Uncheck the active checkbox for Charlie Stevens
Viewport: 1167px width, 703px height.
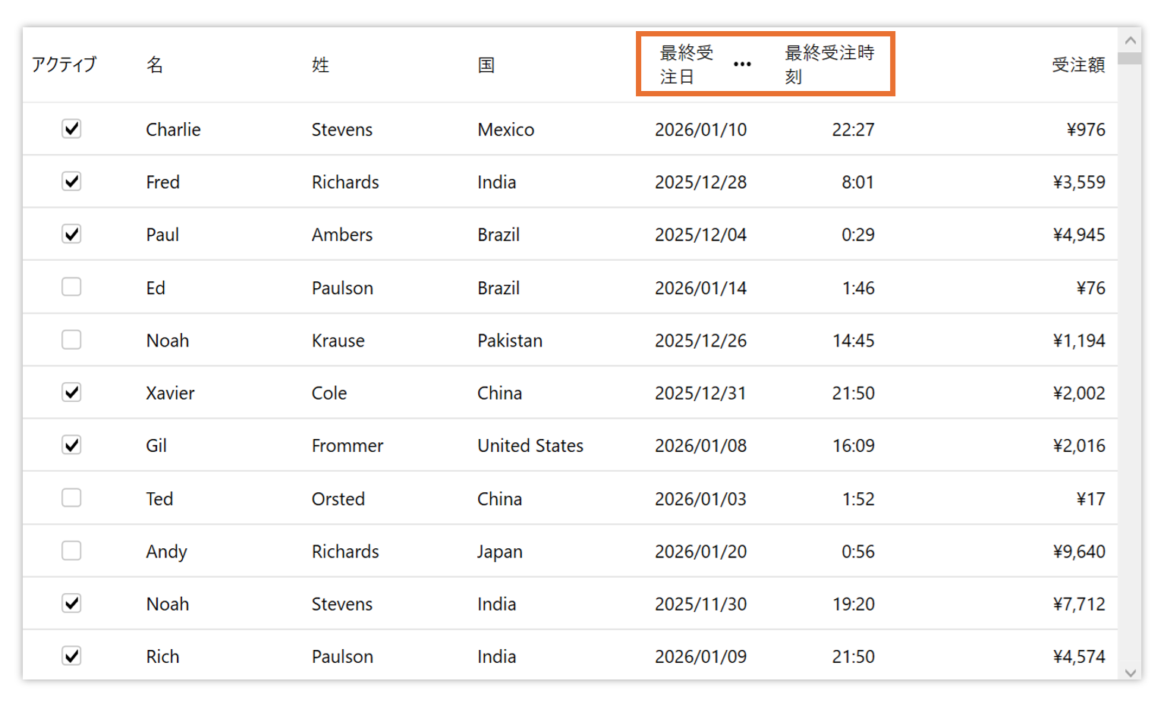[x=71, y=129]
